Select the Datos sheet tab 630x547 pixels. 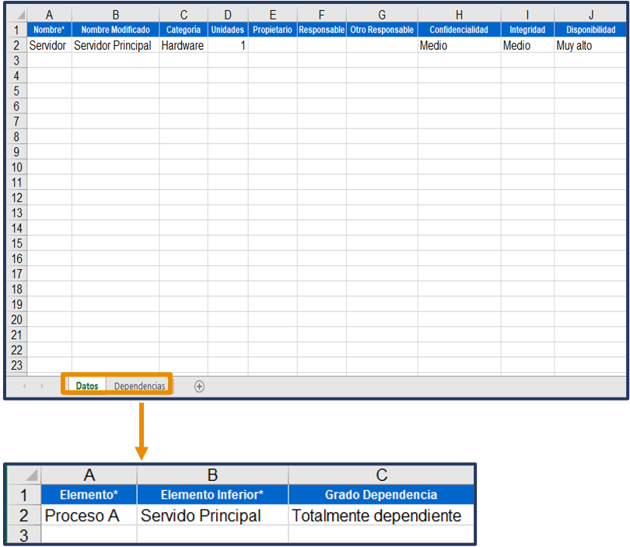point(87,386)
